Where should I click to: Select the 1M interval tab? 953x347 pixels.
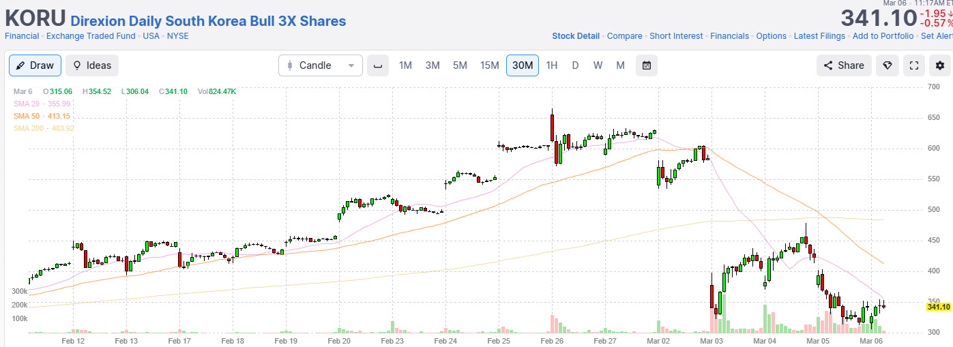[x=405, y=65]
